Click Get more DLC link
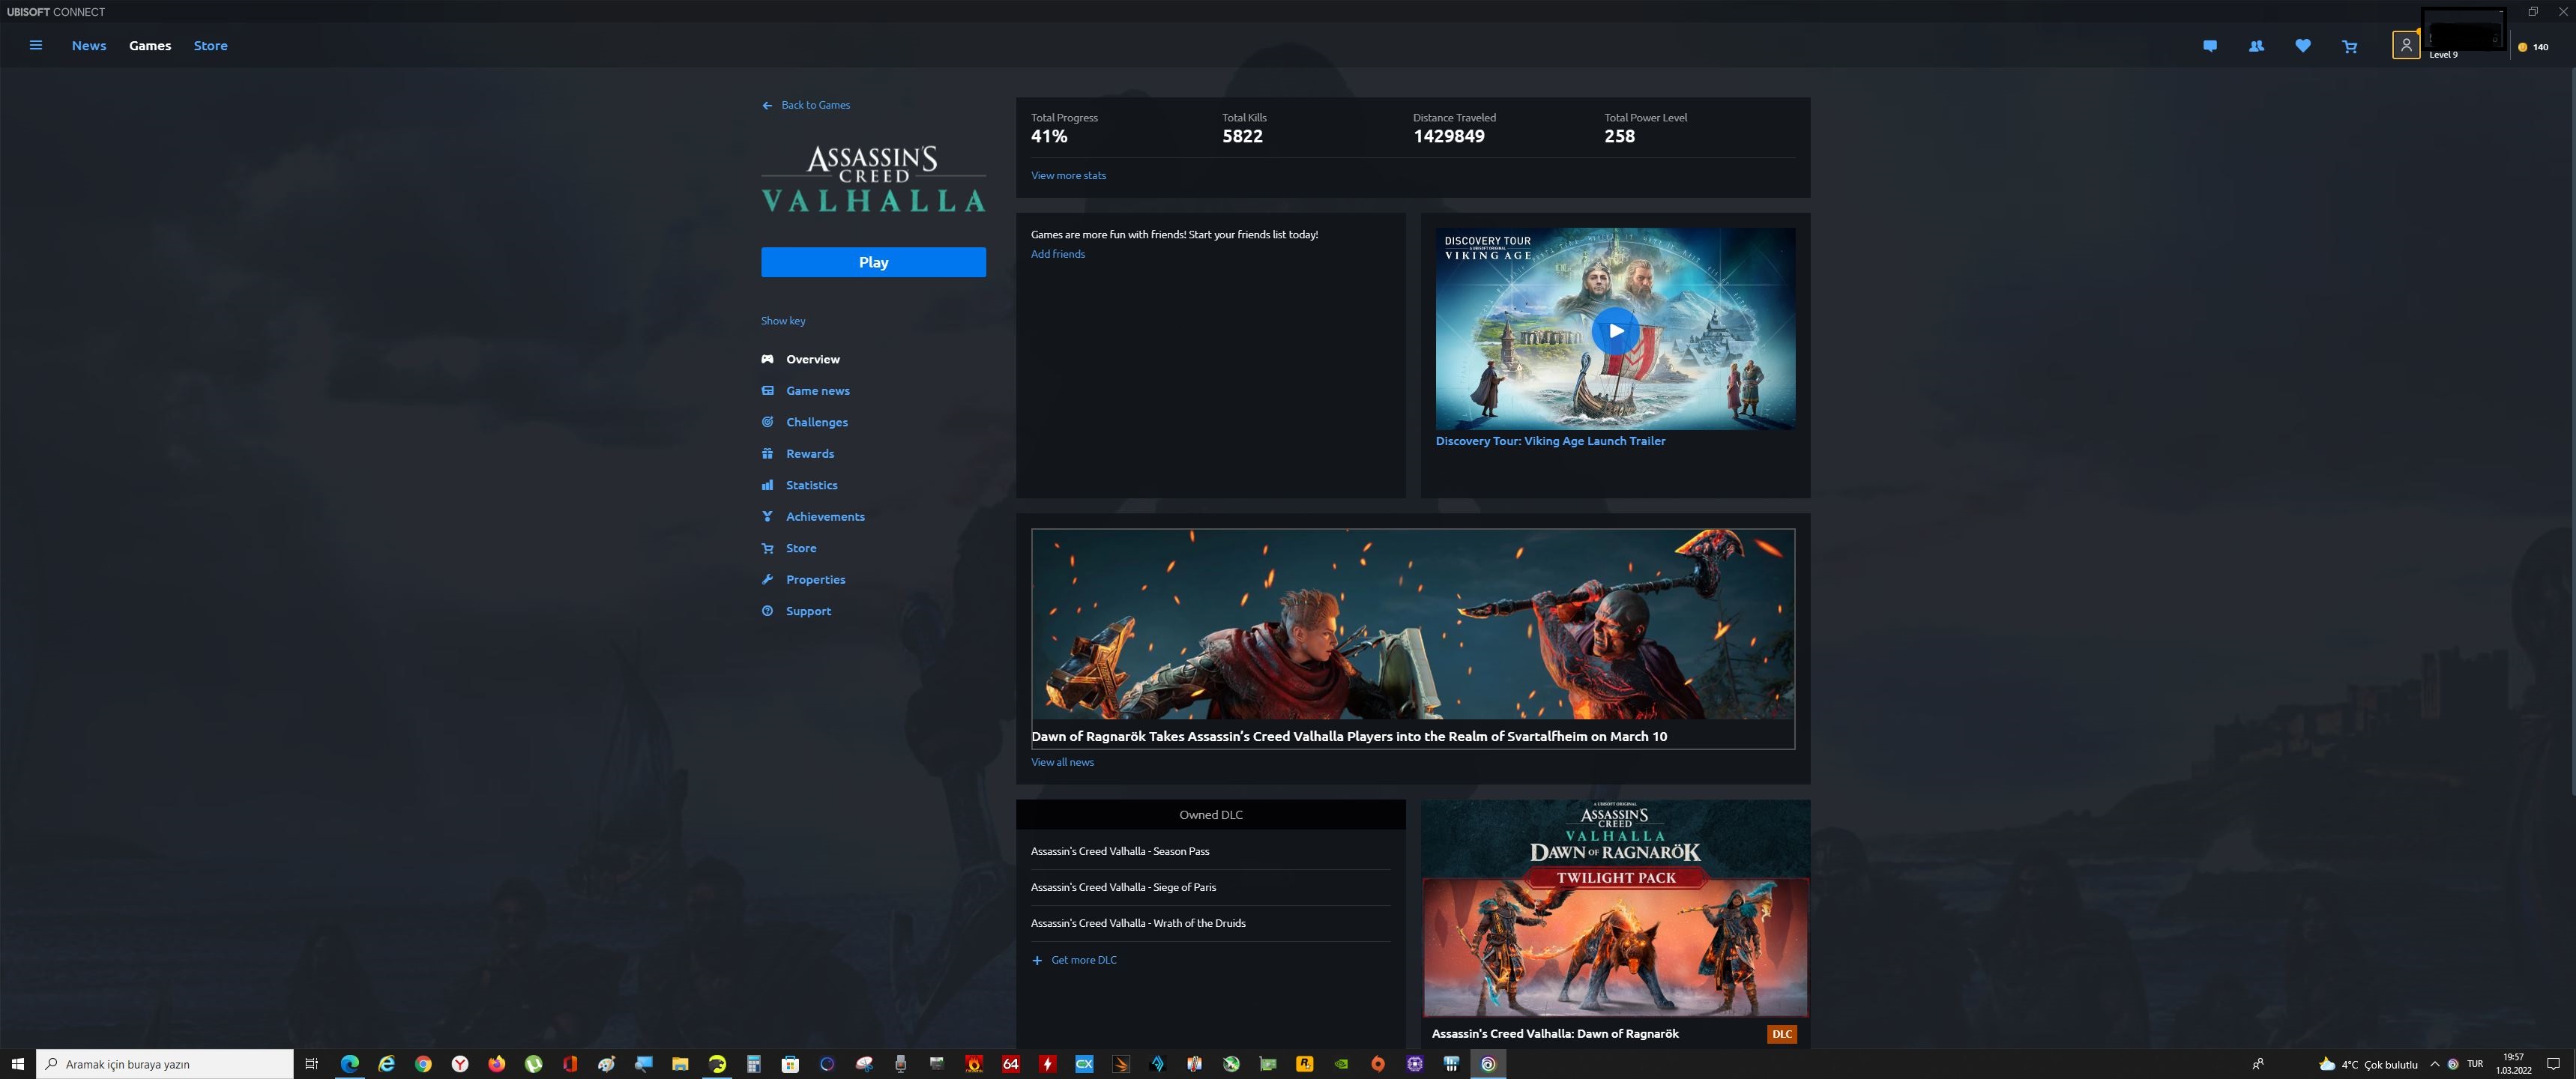The height and width of the screenshot is (1079, 2576). (x=1084, y=960)
